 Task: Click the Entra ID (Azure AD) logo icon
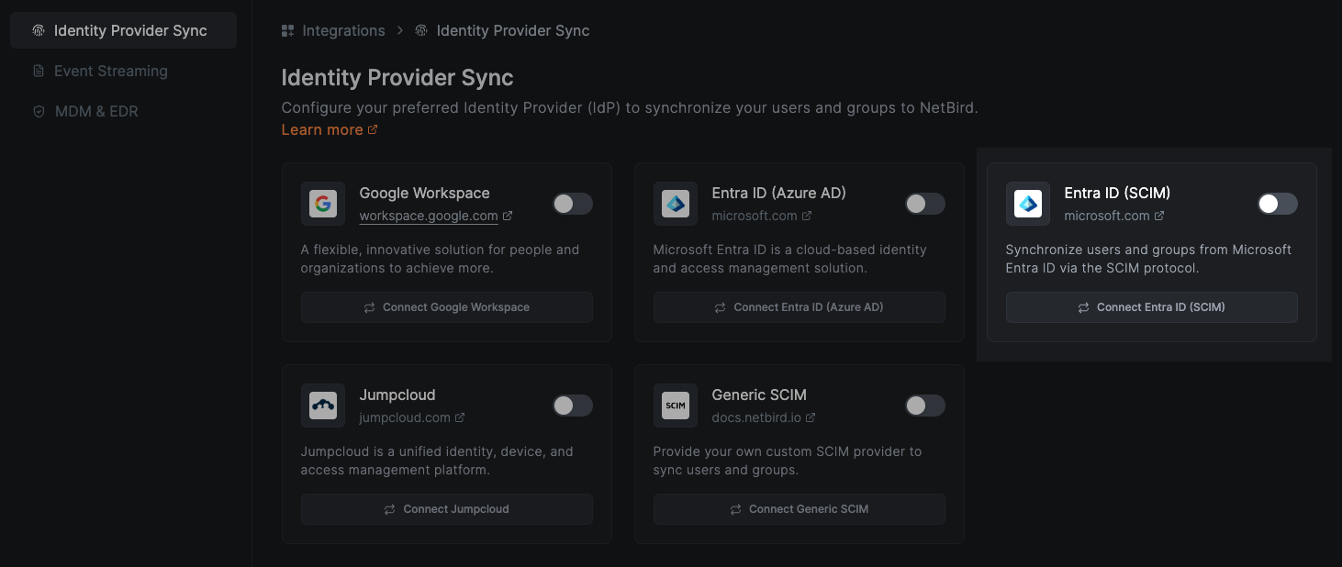676,204
